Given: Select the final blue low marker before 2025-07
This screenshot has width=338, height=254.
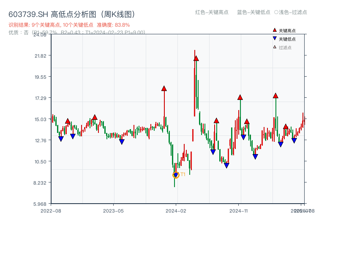Looking at the screenshot, I should coord(294,141).
